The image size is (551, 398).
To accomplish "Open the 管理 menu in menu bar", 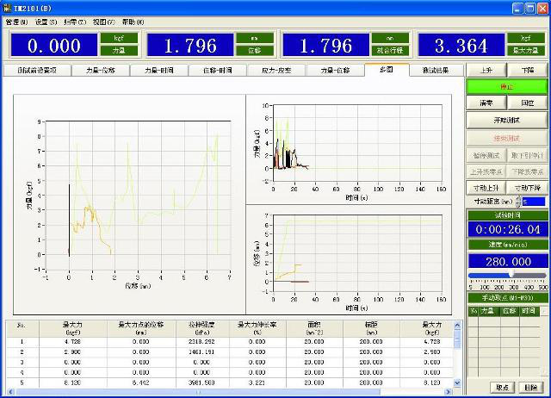I will (x=17, y=22).
